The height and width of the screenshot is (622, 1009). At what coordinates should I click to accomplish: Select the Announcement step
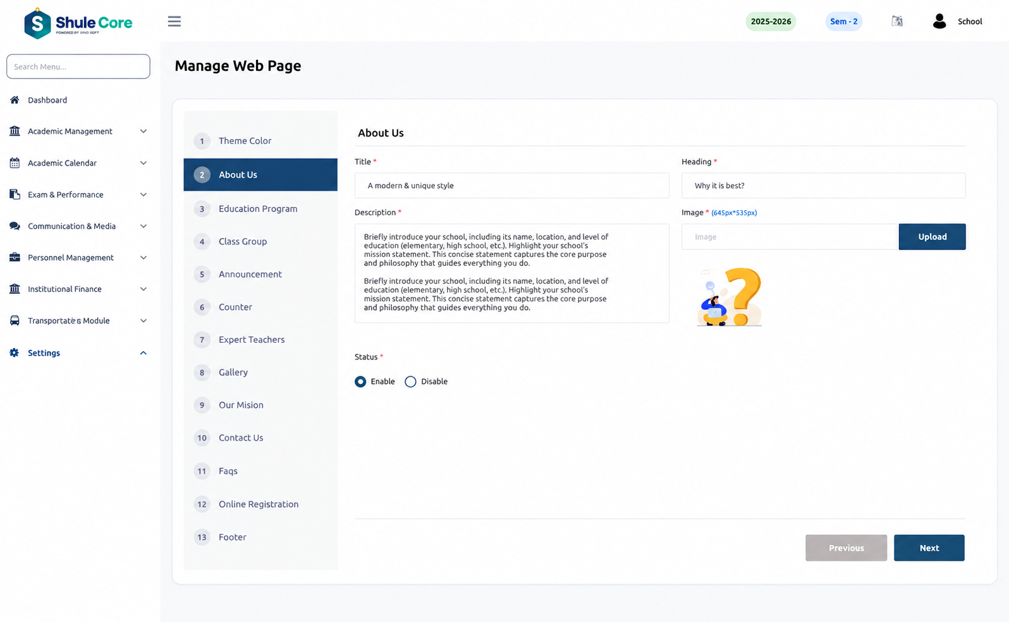tap(260, 274)
